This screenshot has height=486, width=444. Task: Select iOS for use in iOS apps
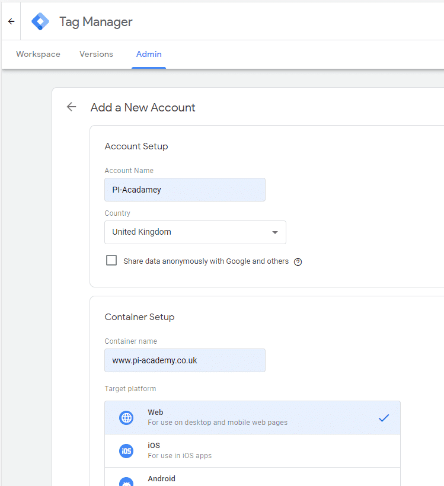pyautogui.click(x=253, y=450)
